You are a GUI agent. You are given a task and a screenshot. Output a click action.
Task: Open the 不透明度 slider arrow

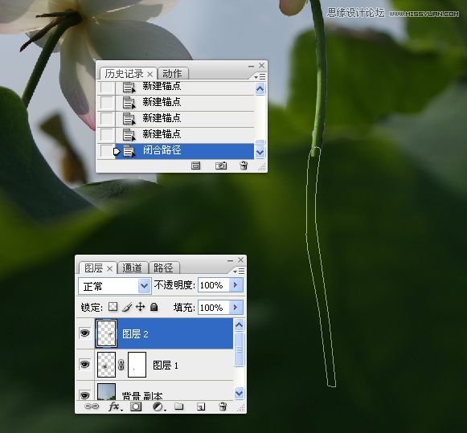236,285
